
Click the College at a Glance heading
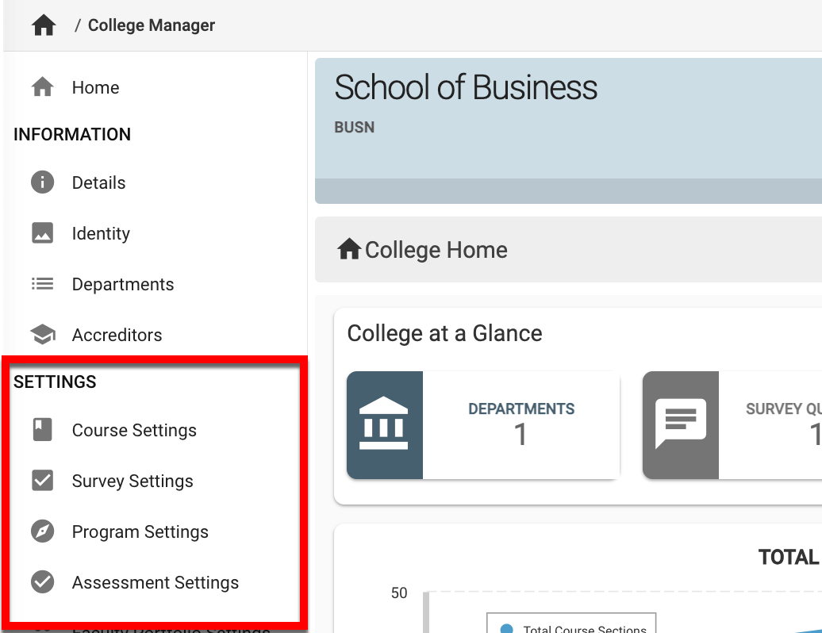pos(444,333)
